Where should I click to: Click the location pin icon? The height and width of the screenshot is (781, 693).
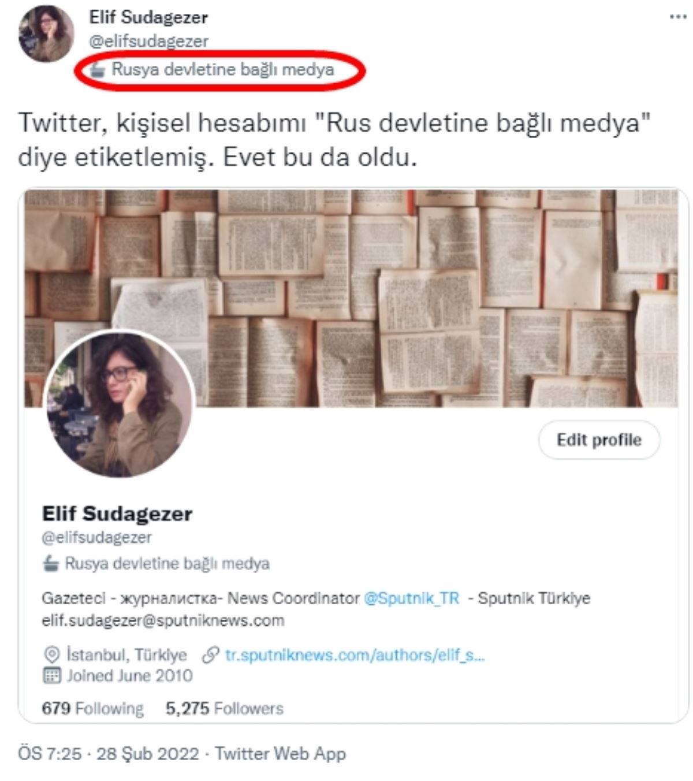(x=52, y=654)
